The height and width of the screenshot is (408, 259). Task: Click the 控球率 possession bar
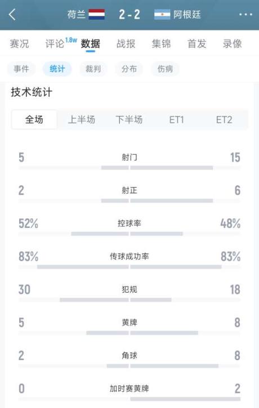pyautogui.click(x=129, y=234)
